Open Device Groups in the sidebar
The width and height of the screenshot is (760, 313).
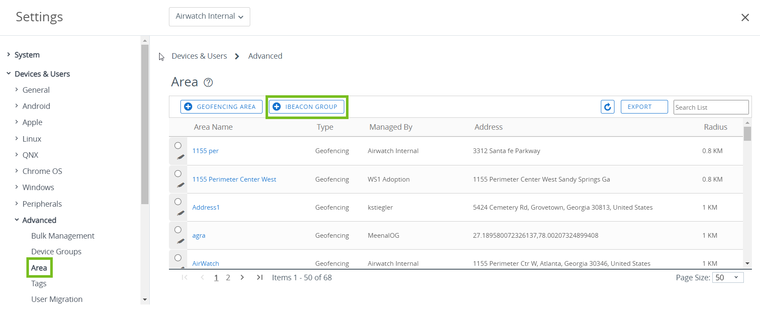pyautogui.click(x=56, y=251)
